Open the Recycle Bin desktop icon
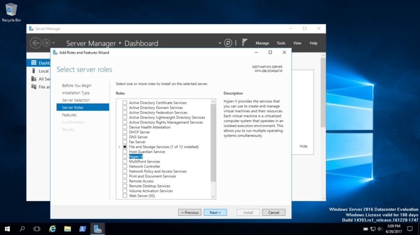The width and height of the screenshot is (420, 235). tap(11, 12)
